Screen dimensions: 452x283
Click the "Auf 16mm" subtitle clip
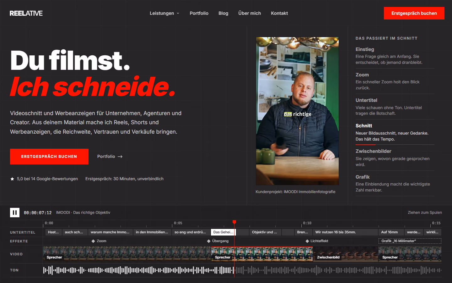point(391,232)
